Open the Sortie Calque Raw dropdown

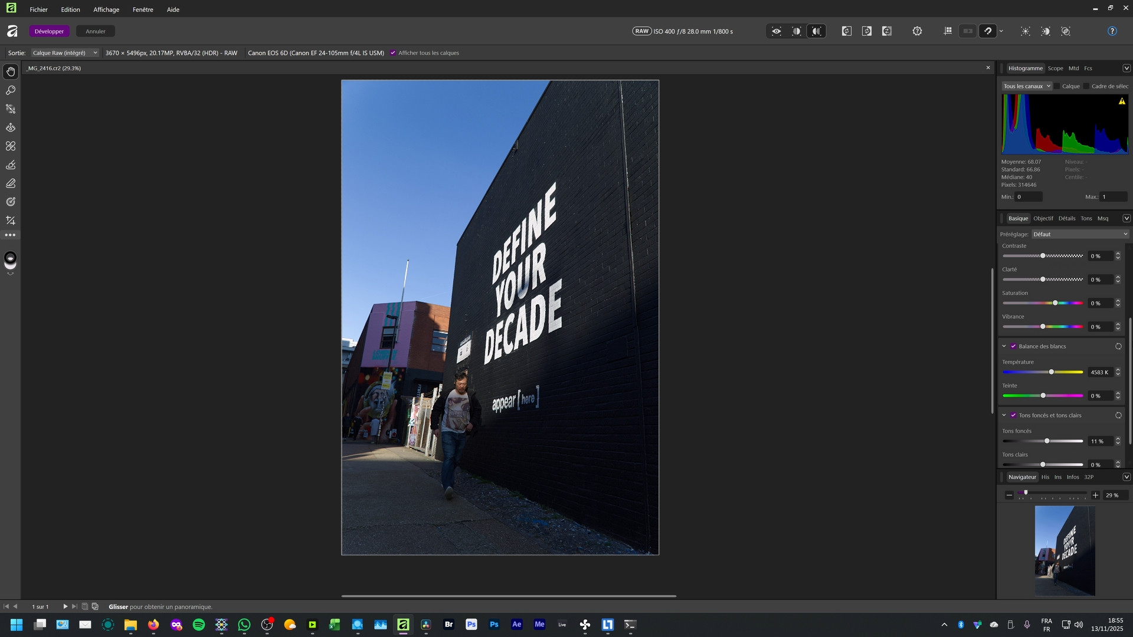click(65, 53)
